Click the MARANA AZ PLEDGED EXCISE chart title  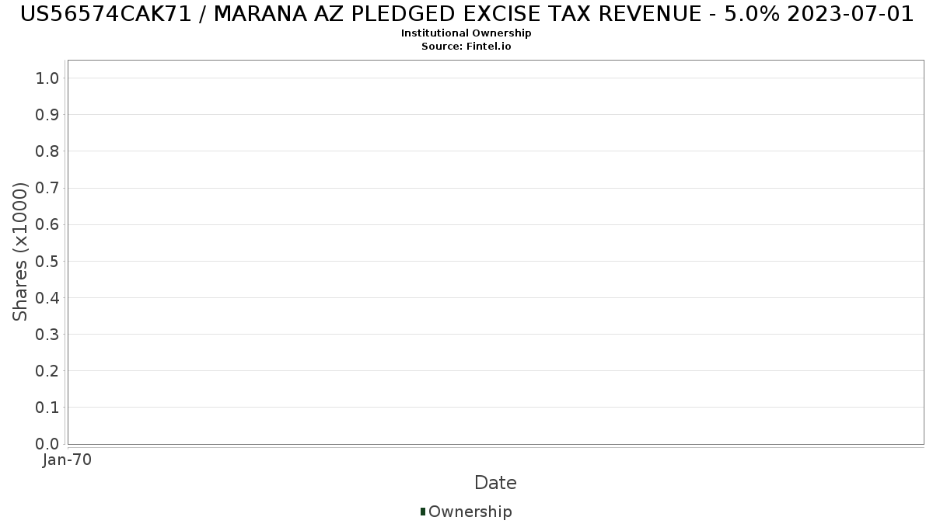click(x=466, y=14)
